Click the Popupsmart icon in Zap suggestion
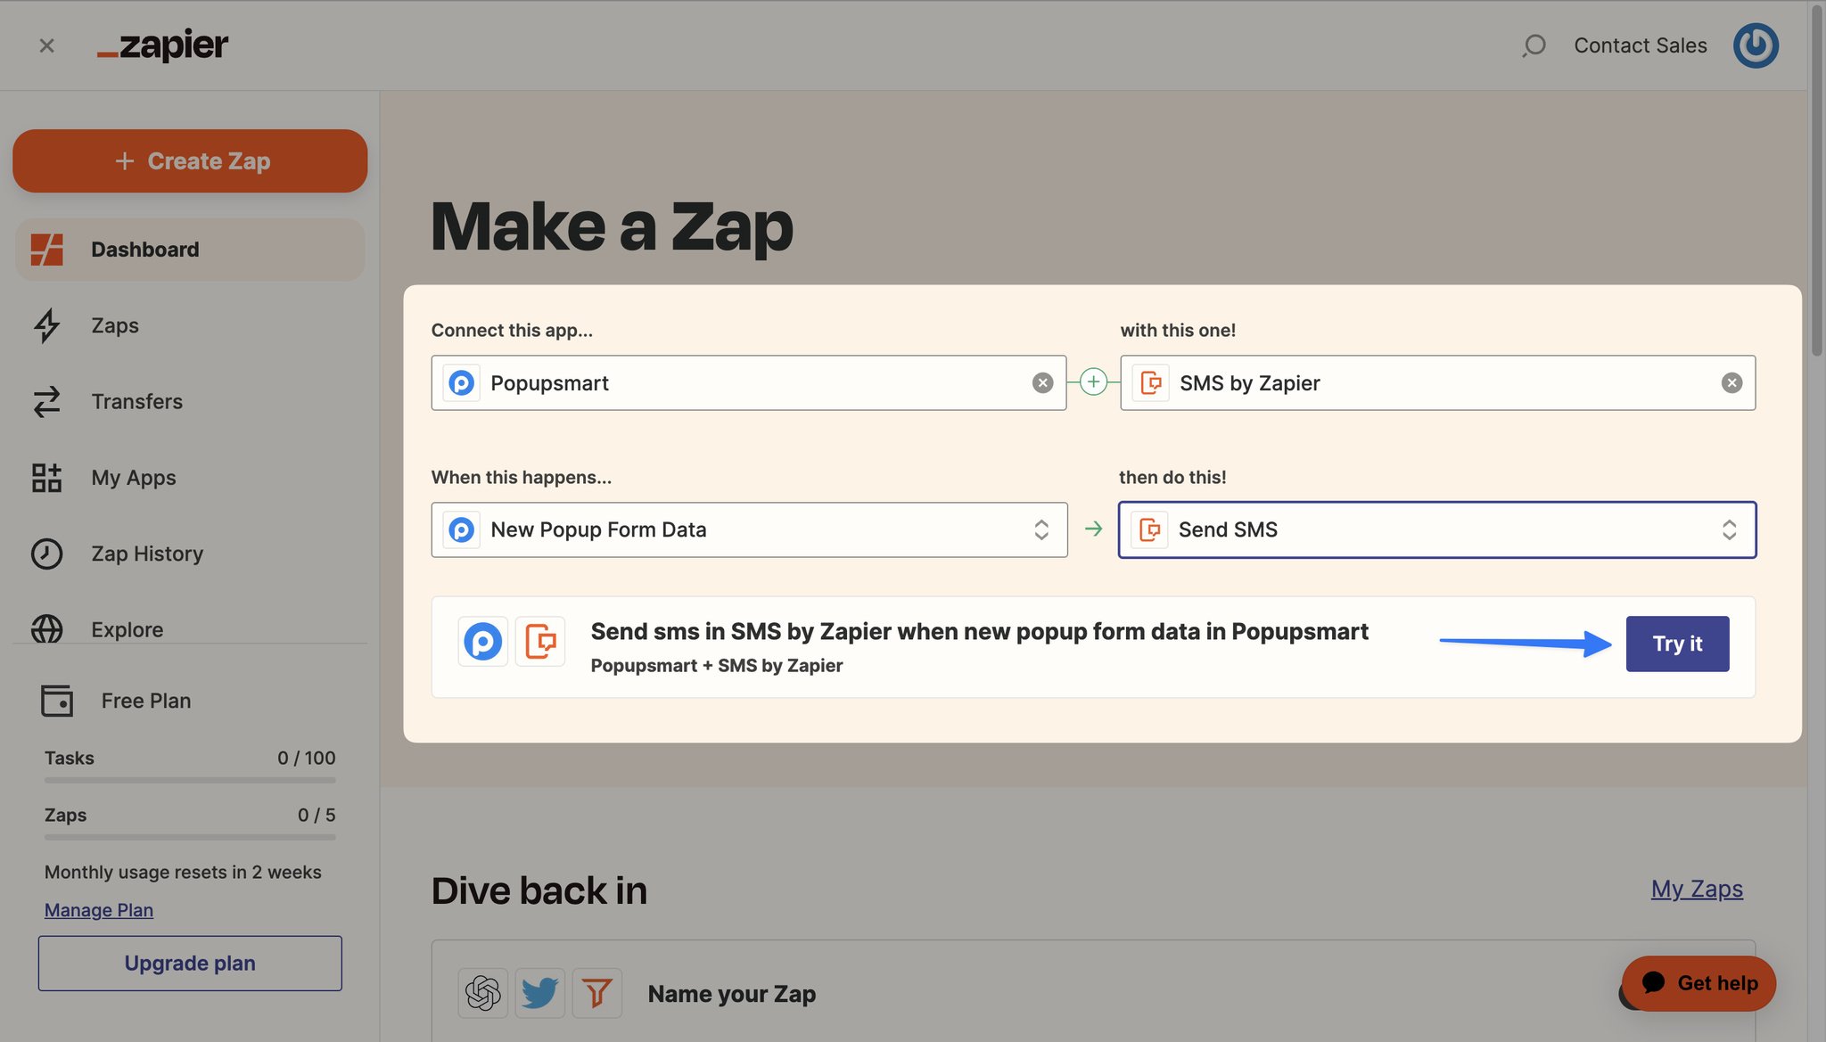Viewport: 1826px width, 1042px height. point(483,642)
